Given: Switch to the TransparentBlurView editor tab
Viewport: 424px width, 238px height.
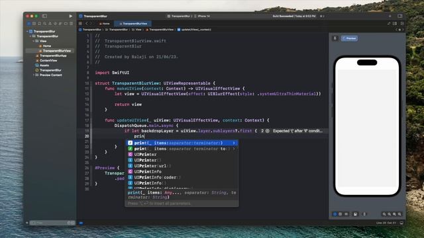Looking at the screenshot, I should [x=132, y=24].
